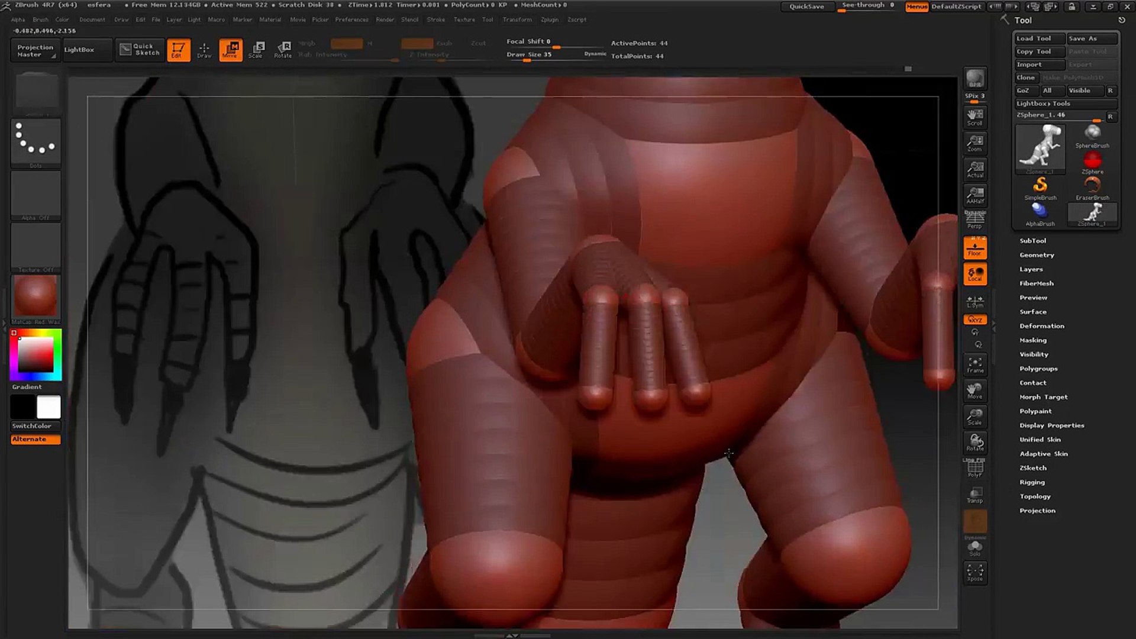Select the EraserBrush tool
The image size is (1136, 639).
(1092, 189)
